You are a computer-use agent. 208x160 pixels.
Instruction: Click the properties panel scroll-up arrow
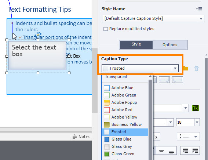pyautogui.click(x=206, y=55)
